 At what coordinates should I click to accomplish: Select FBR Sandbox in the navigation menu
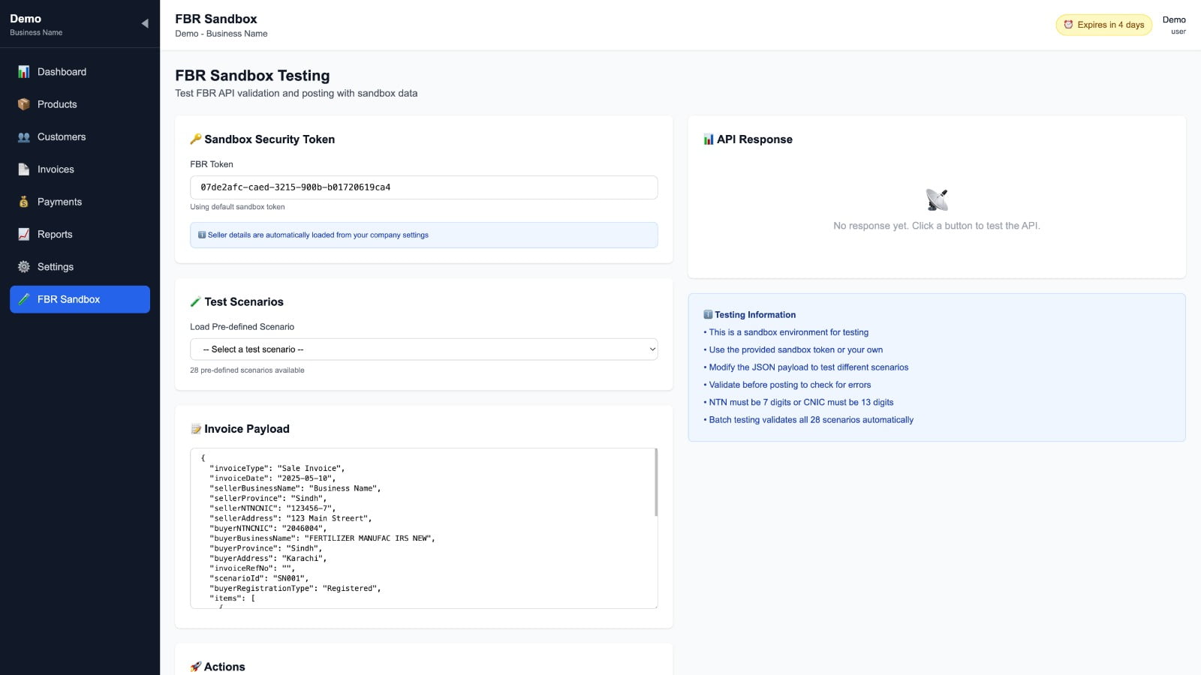(x=79, y=298)
